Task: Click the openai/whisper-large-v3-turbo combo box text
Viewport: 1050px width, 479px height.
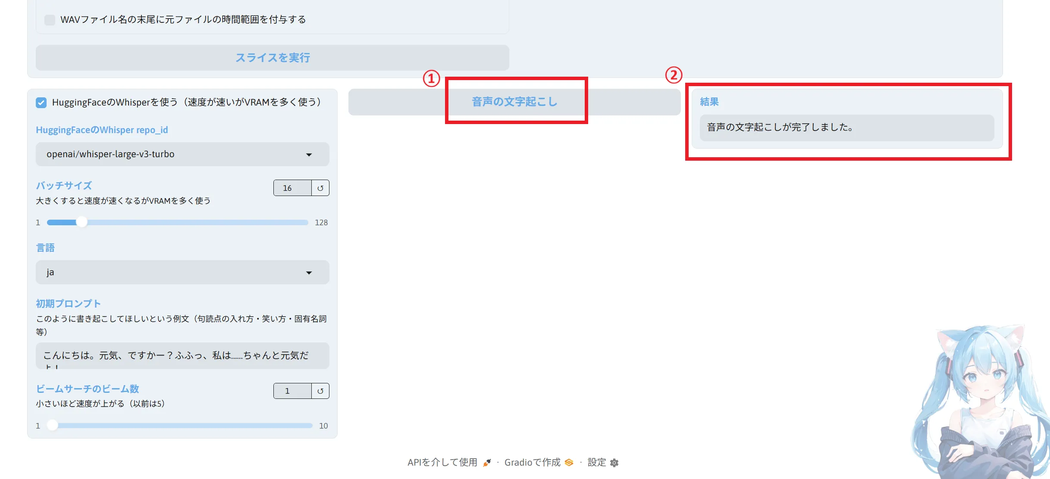Action: (110, 154)
